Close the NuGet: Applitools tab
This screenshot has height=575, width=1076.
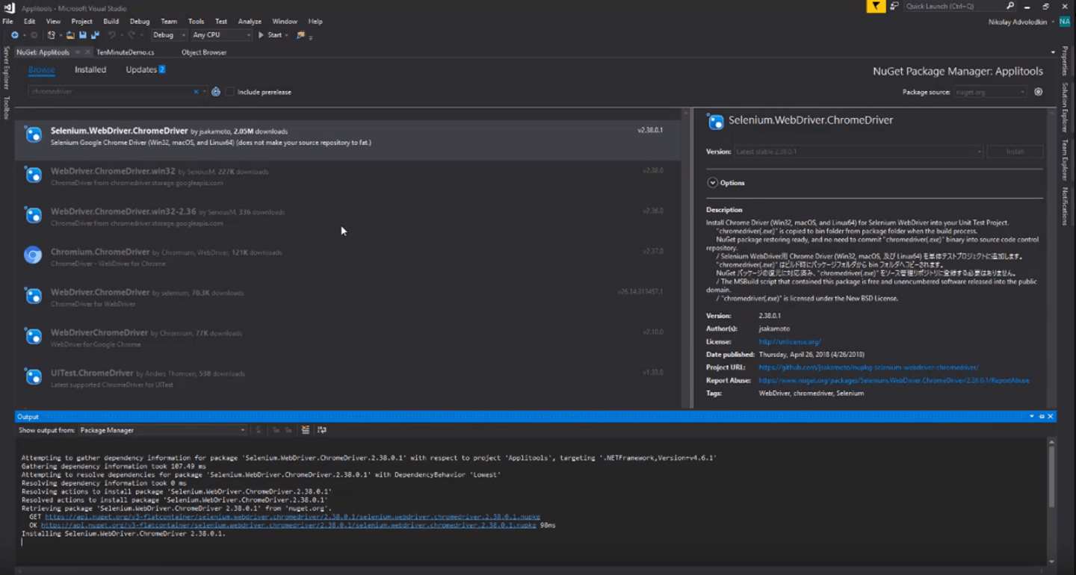[87, 52]
